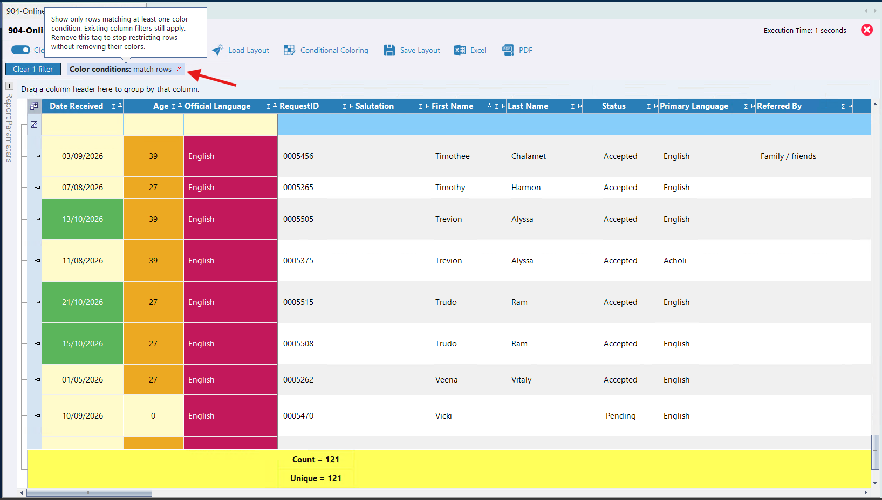Close the report with the red X

(x=867, y=30)
